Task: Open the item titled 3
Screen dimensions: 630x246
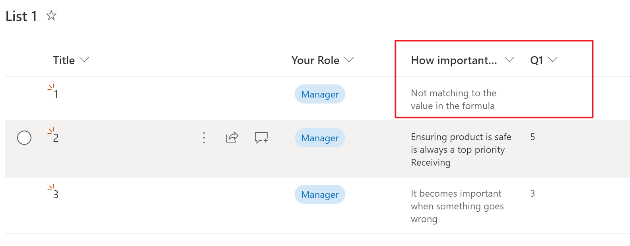Action: pyautogui.click(x=56, y=195)
